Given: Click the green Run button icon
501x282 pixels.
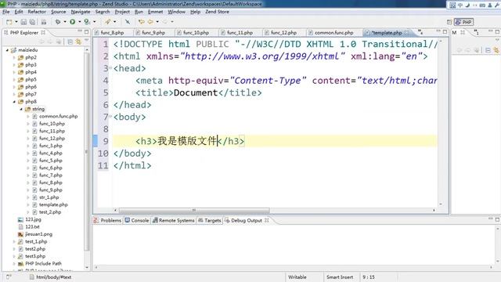Looking at the screenshot, I should (x=73, y=22).
